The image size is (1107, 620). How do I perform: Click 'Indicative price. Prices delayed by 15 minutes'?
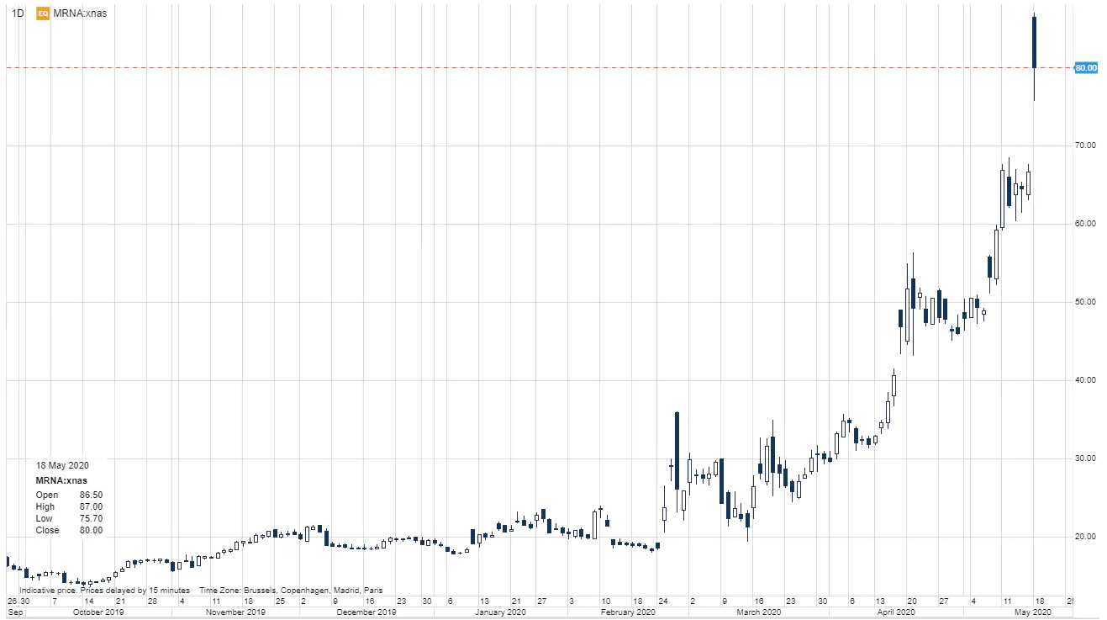(104, 591)
